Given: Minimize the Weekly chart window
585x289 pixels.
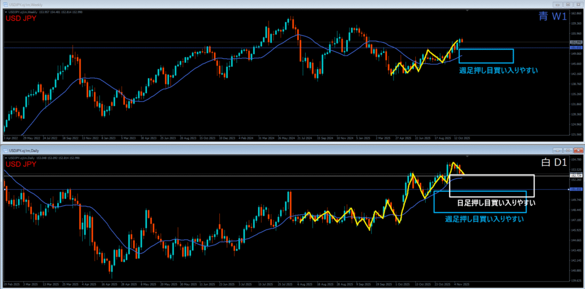Looking at the screenshot, I should 559,3.
